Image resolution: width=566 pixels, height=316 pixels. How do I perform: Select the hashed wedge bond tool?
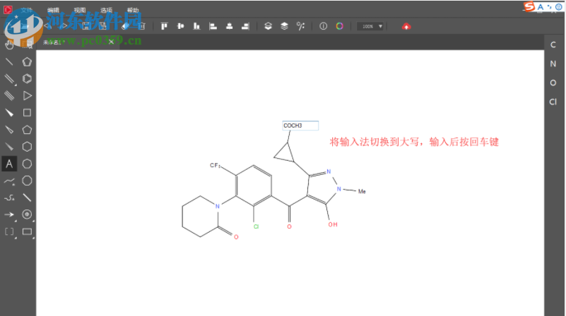point(9,147)
